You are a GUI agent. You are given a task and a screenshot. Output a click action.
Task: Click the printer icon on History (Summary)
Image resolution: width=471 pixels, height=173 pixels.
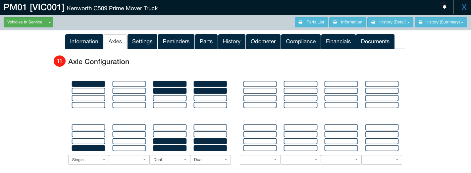click(420, 22)
